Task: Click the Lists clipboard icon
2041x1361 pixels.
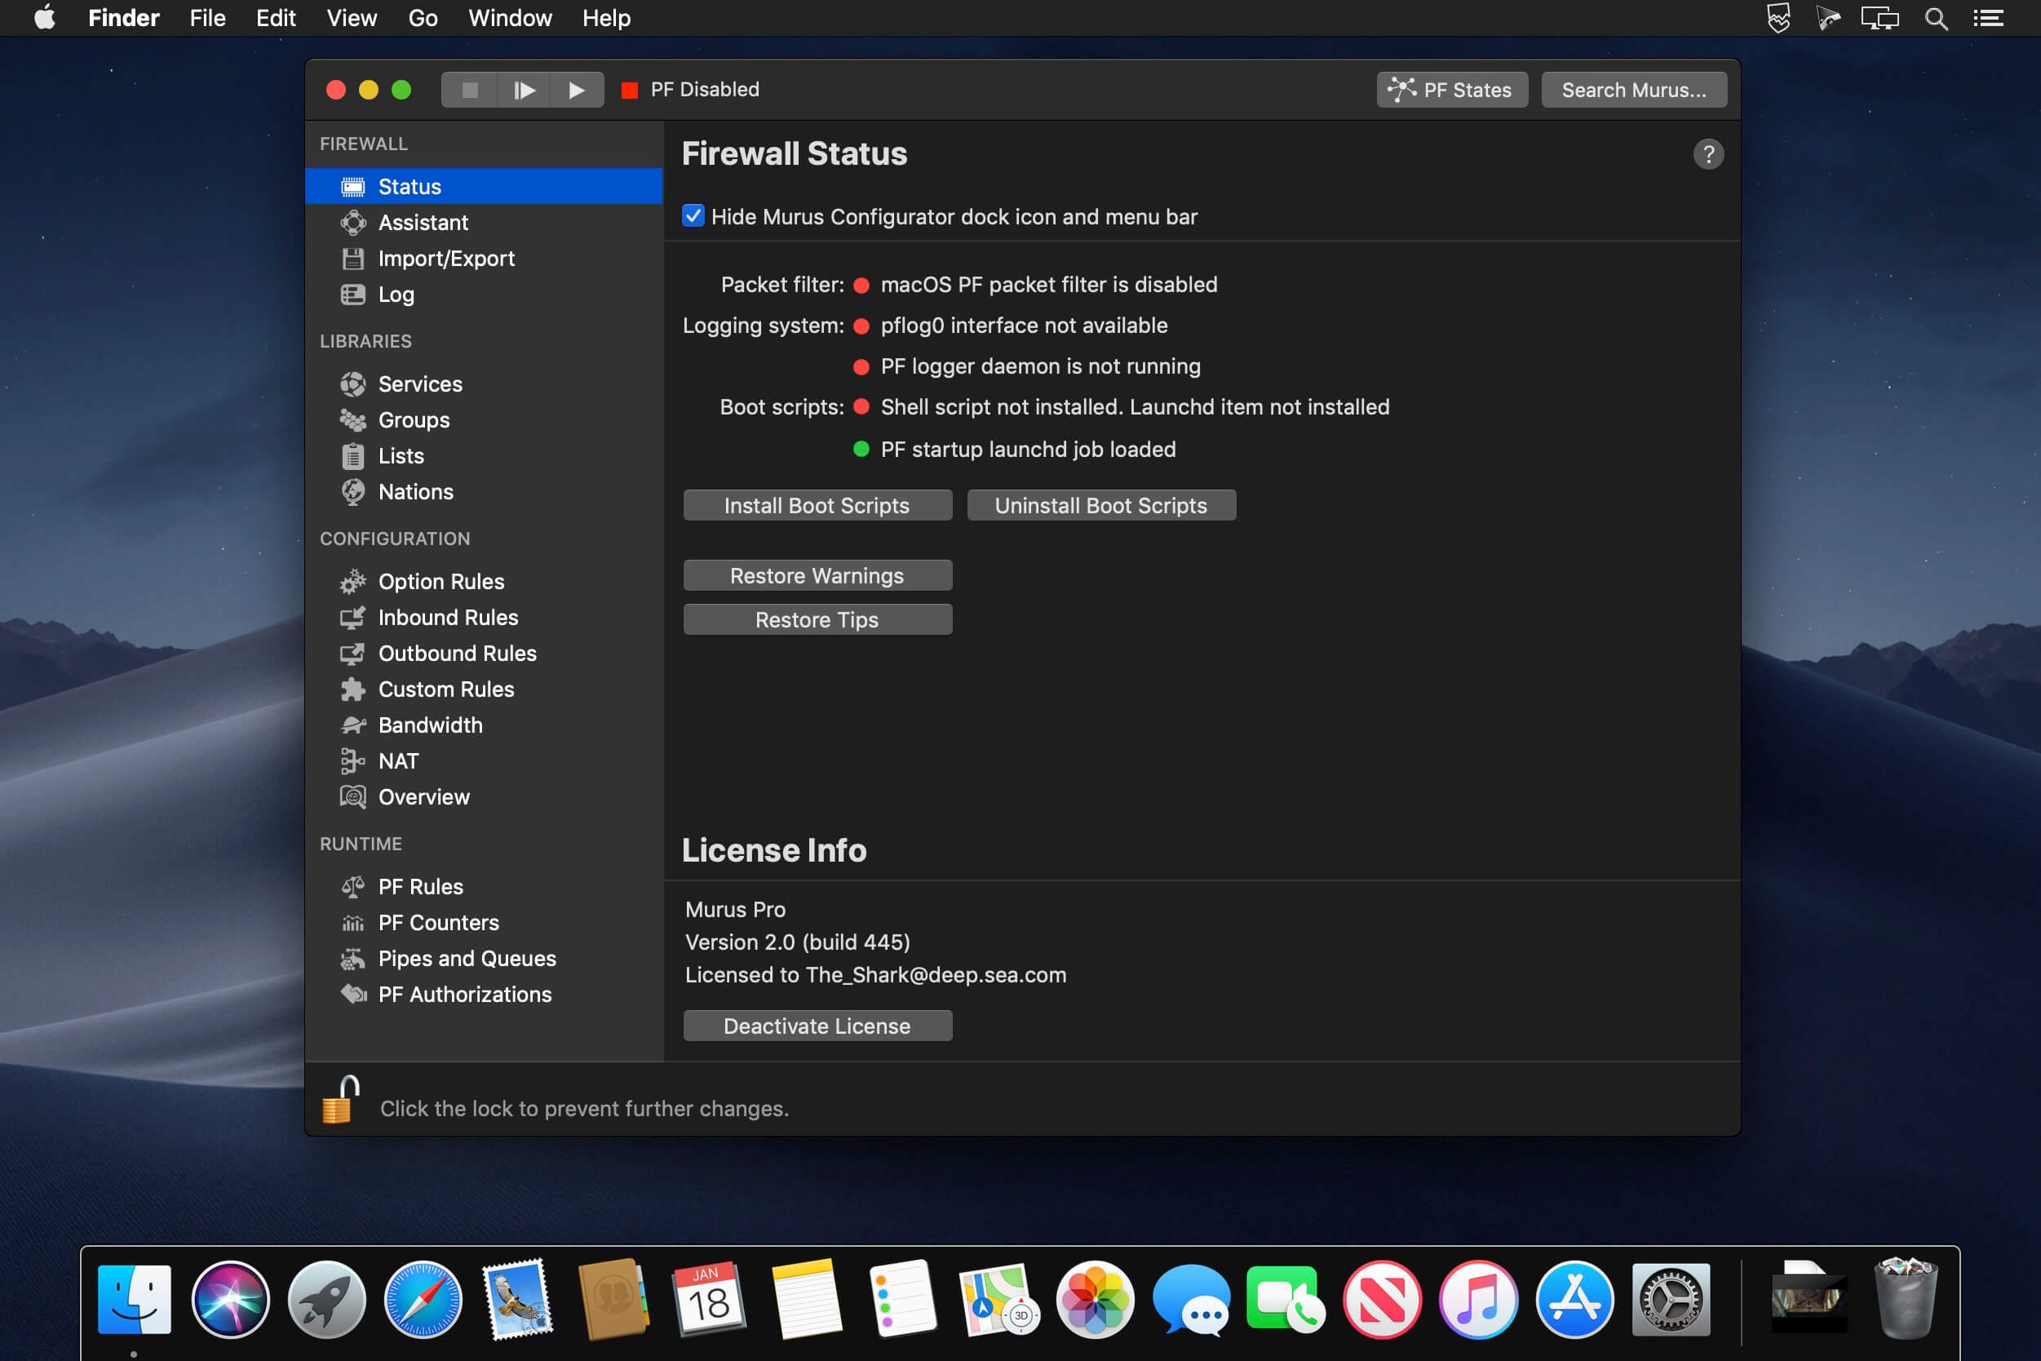Action: 352,455
